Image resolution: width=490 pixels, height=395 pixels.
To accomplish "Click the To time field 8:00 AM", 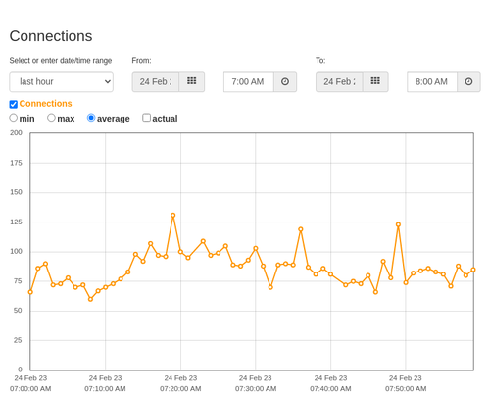I will pyautogui.click(x=432, y=81).
